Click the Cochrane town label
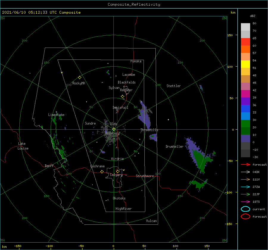The height and width of the screenshot is (250, 268). [x=97, y=166]
